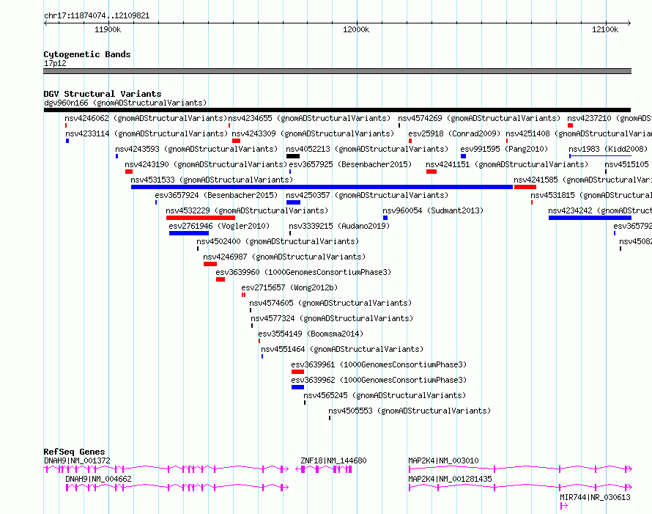Click the 12000k ruler tick label

click(356, 29)
